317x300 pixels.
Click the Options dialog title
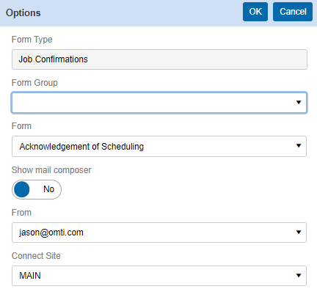[x=23, y=13]
